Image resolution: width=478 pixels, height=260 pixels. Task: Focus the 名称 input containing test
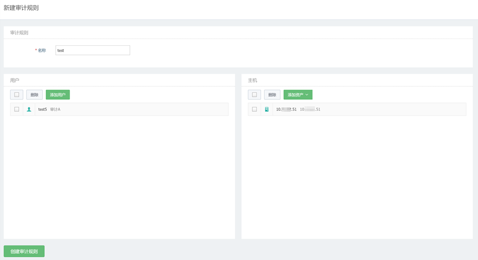pyautogui.click(x=93, y=50)
